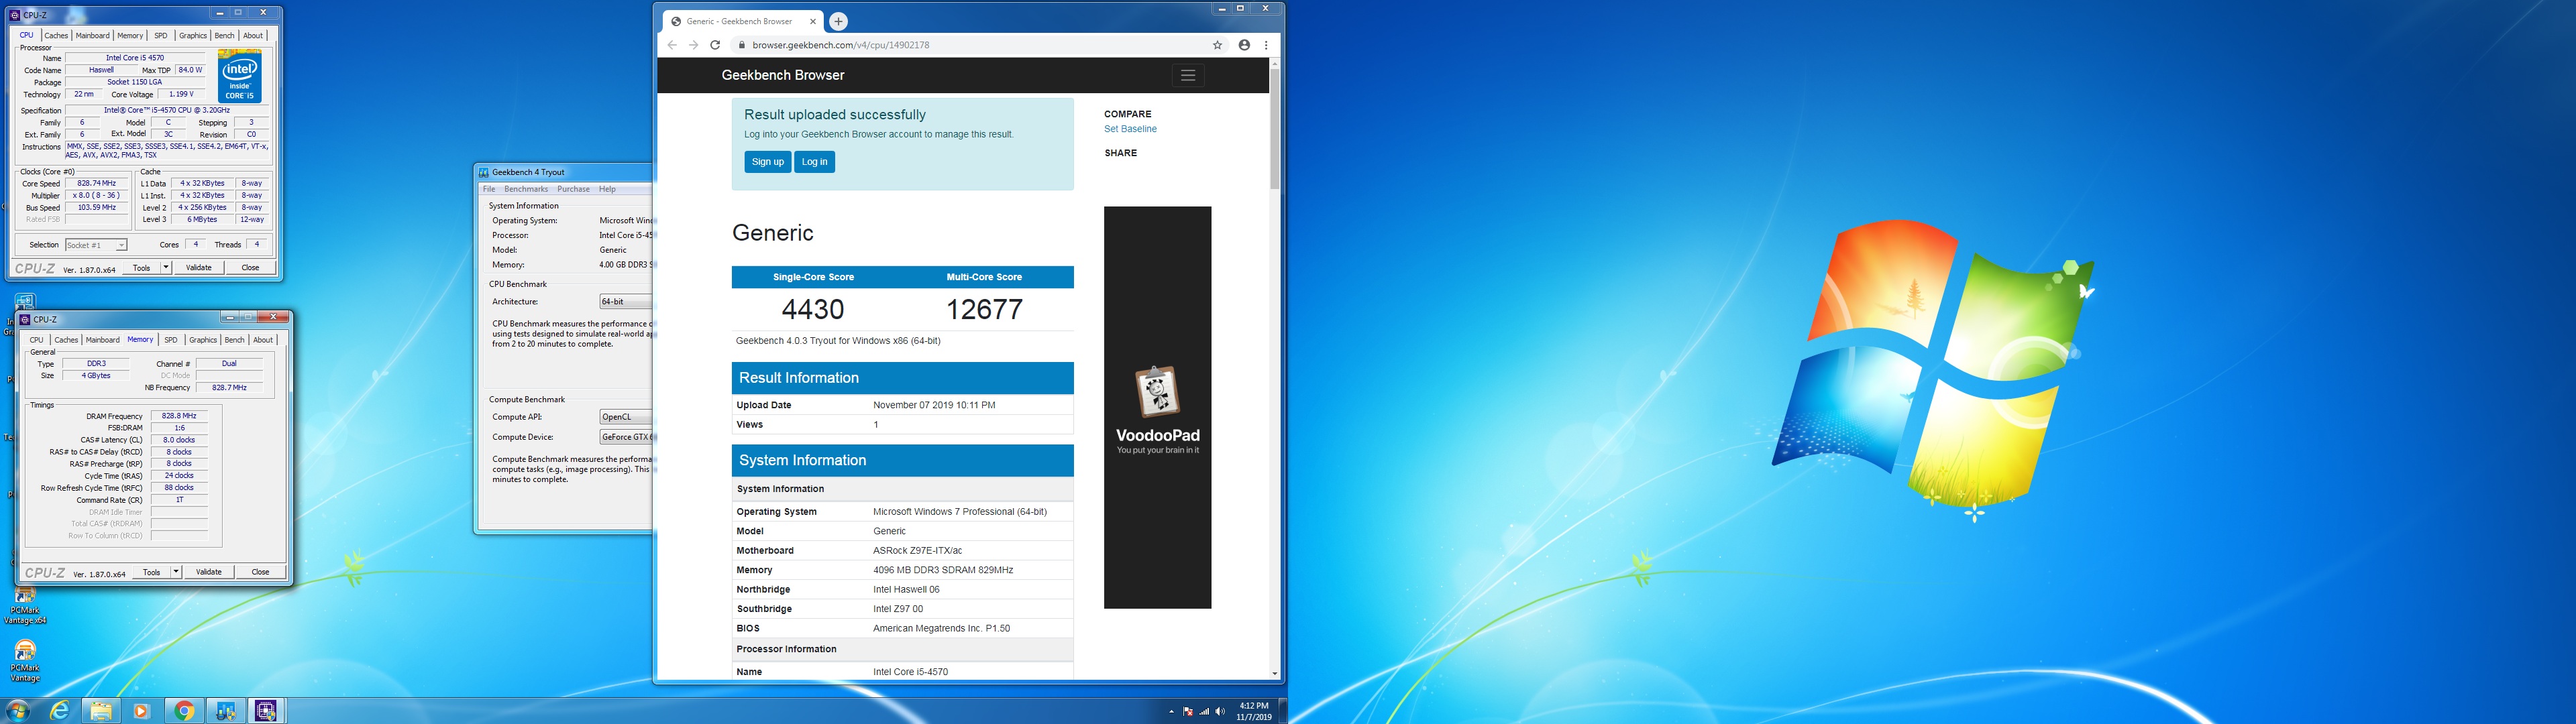View site info via the lock icon
This screenshot has height=724, width=2576.
741,45
